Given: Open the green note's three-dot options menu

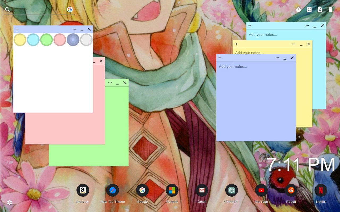Looking at the screenshot, I should point(110,83).
